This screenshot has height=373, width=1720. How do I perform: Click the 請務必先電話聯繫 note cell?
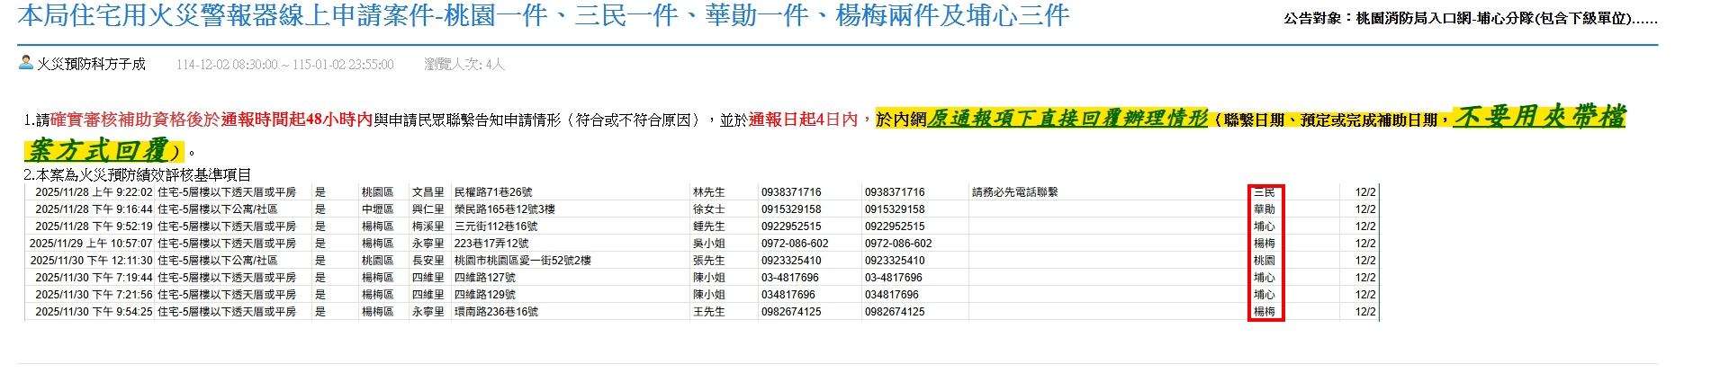(1014, 192)
